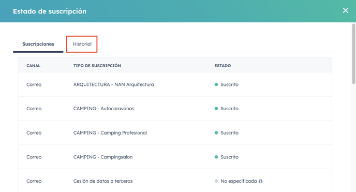Select CAMPING - Campingsalon subscription type
Viewport: 356px width, 192px height.
[103, 157]
